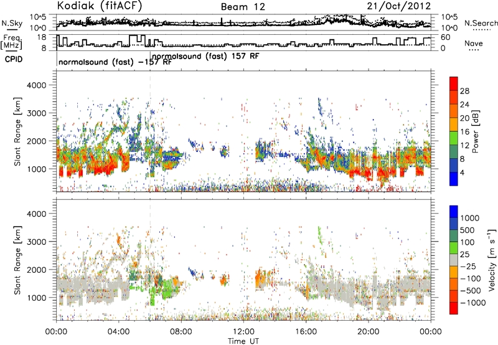Click the 08:00 time tick label

[x=181, y=332]
